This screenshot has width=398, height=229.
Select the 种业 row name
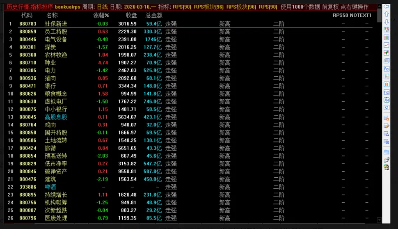click(x=50, y=63)
